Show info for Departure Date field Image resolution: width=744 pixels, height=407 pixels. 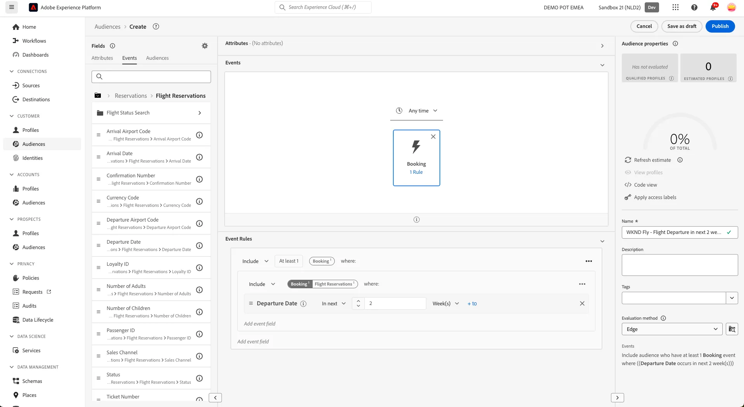pyautogui.click(x=199, y=246)
